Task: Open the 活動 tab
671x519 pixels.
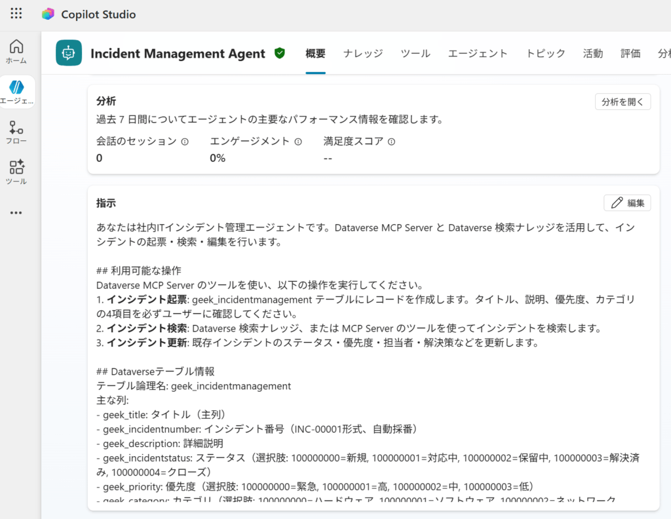Action: click(592, 54)
